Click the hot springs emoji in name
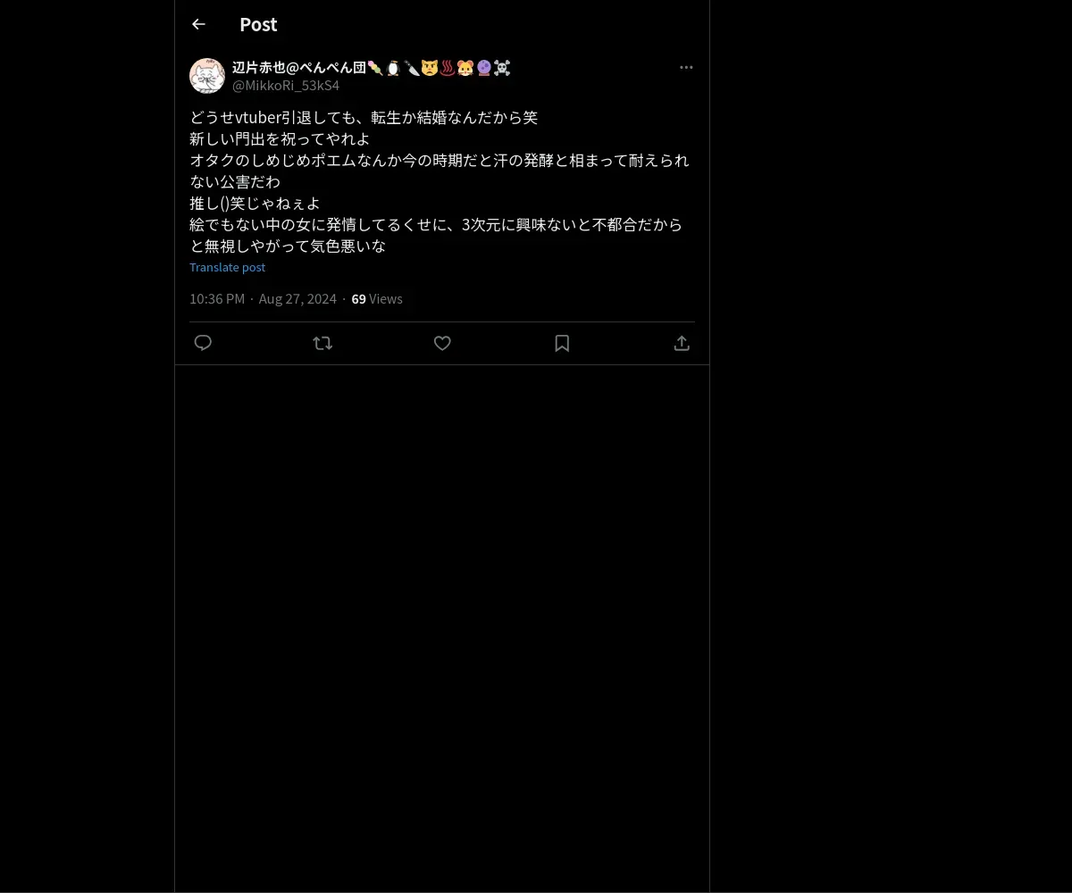Screen dimensions: 1072x893 click(x=448, y=67)
